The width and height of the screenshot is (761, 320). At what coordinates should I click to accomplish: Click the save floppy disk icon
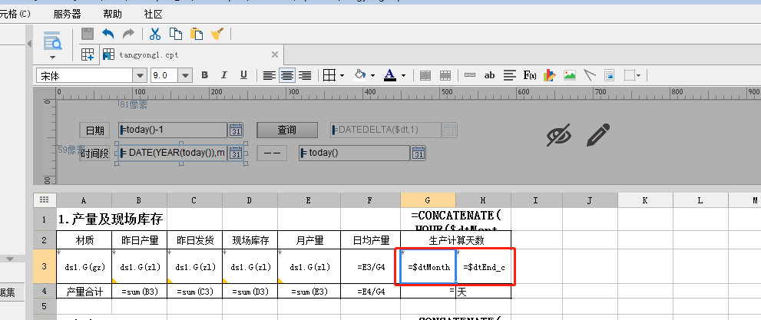click(x=88, y=34)
